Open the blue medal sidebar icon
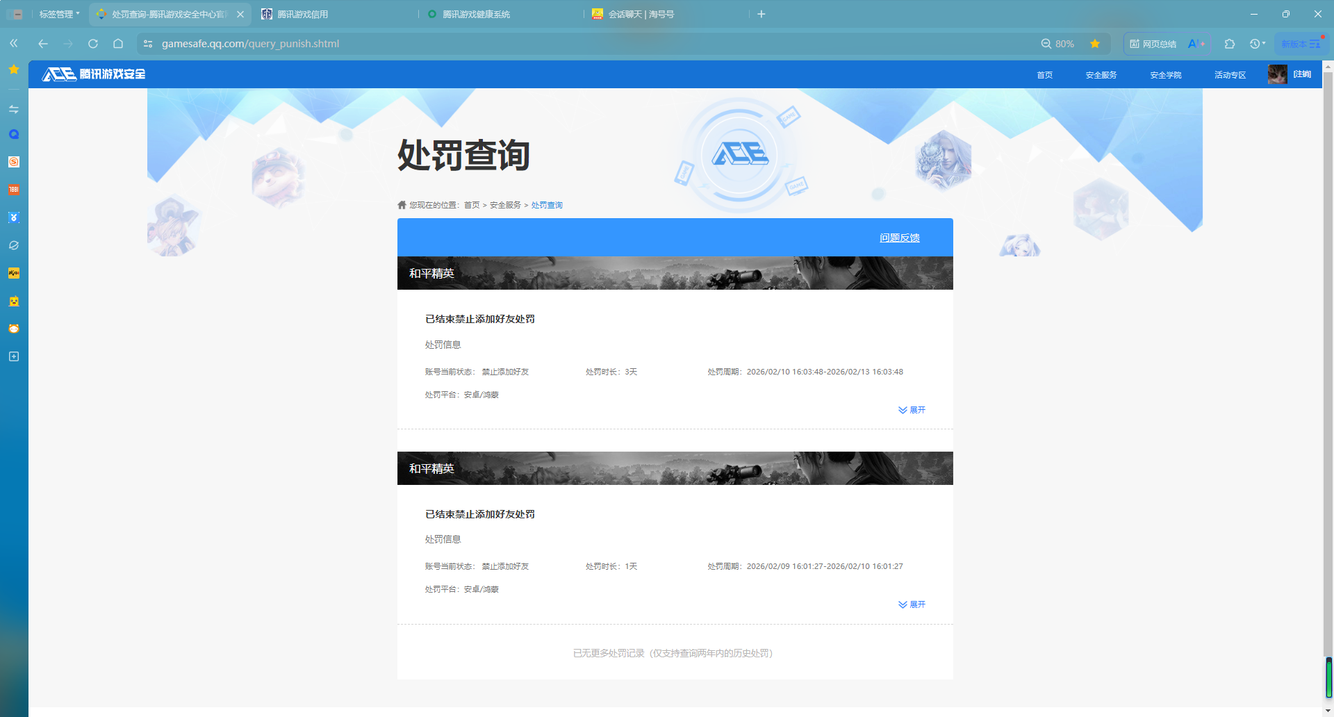1334x717 pixels. tap(14, 217)
